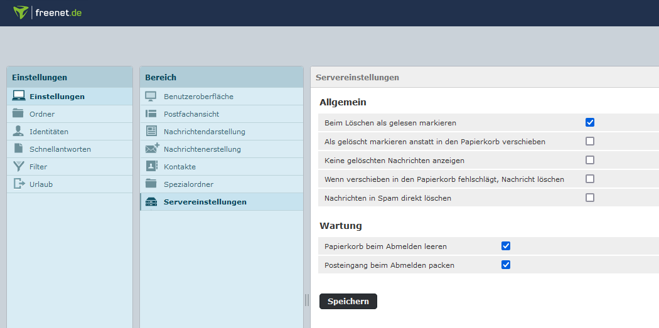Open Ordner via its folder icon

click(18, 114)
